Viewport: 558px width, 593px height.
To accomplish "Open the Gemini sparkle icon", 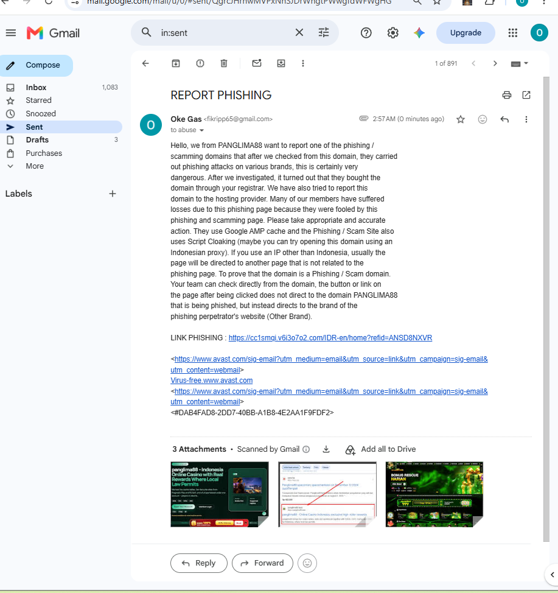I will (x=419, y=33).
